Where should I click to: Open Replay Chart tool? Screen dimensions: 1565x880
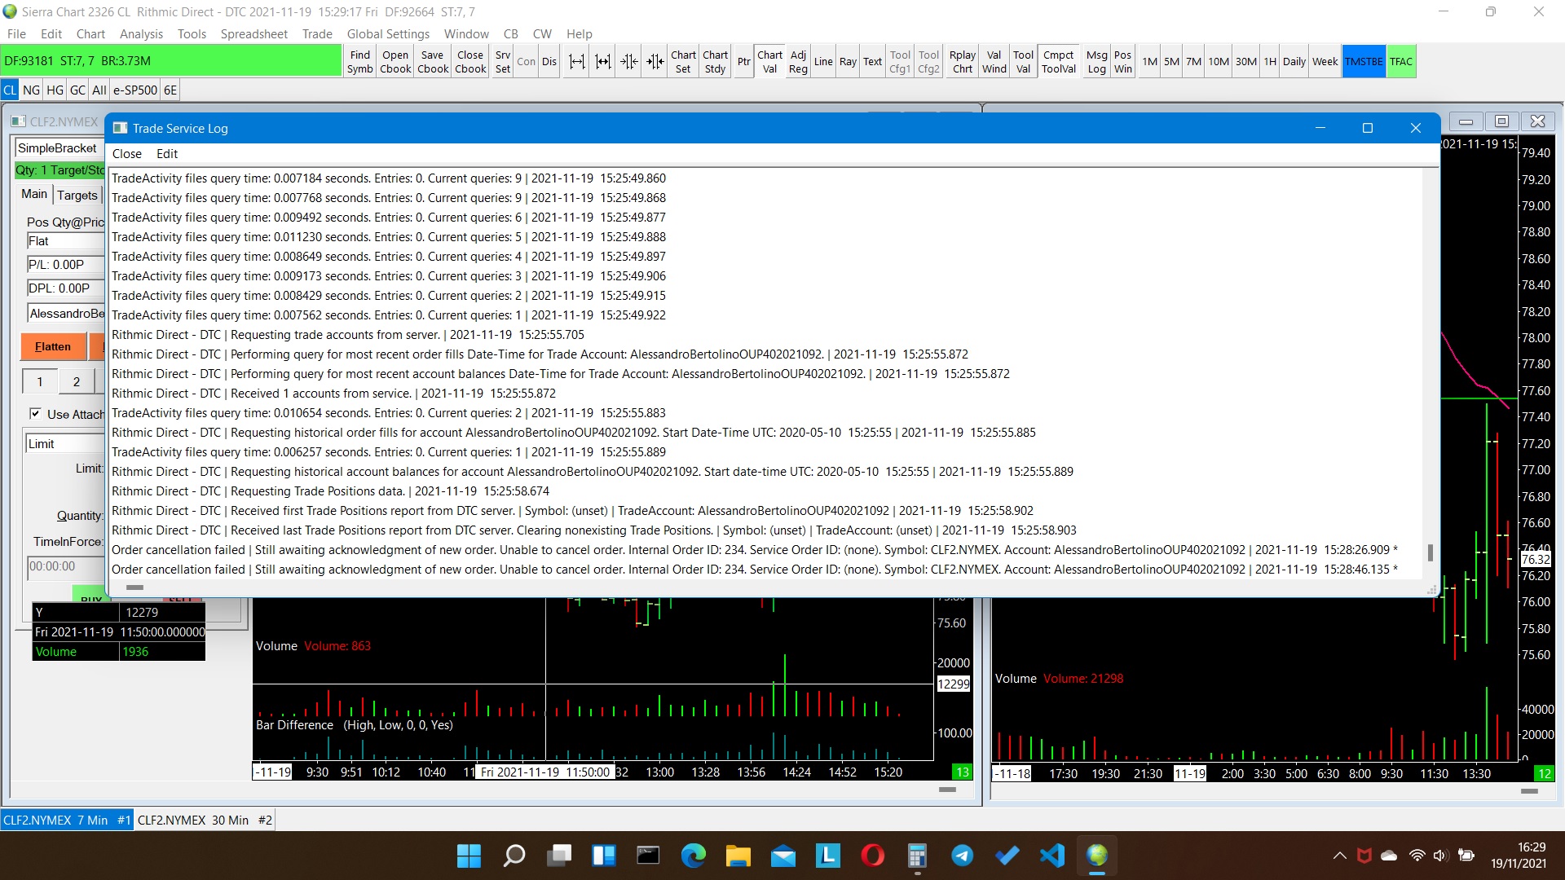962,61
